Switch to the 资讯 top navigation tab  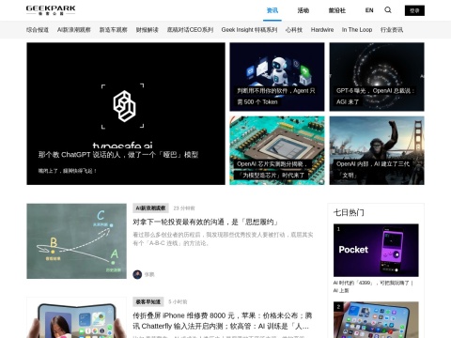[272, 10]
